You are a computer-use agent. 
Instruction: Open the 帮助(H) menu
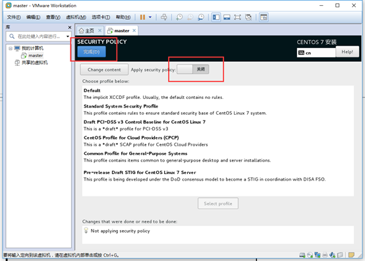click(x=123, y=17)
